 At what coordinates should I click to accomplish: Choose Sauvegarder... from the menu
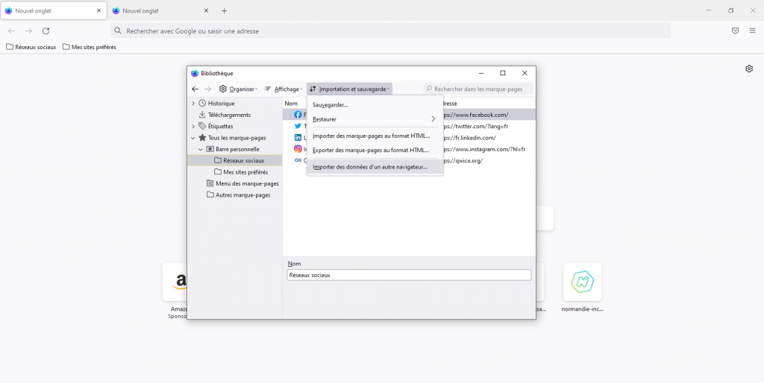click(x=331, y=105)
